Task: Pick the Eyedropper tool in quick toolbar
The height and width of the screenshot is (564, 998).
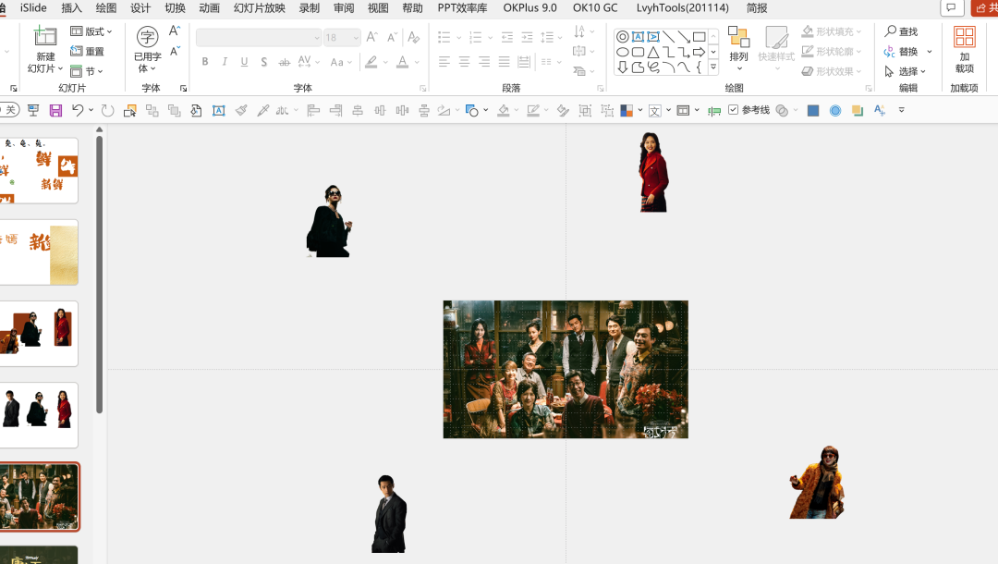Action: [x=262, y=111]
